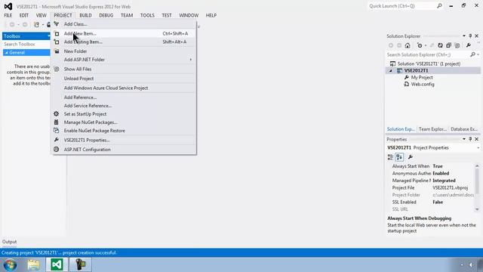Viewport: 483px width, 272px height.
Task: Collapse the VSE2012T1 project node
Action: tap(391, 70)
